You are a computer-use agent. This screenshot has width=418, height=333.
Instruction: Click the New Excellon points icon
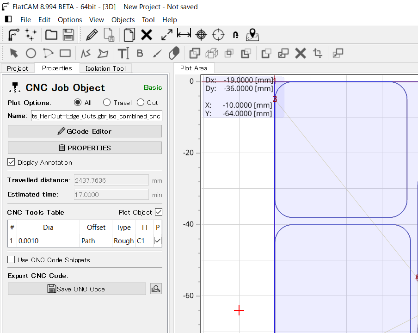pyautogui.click(x=31, y=35)
